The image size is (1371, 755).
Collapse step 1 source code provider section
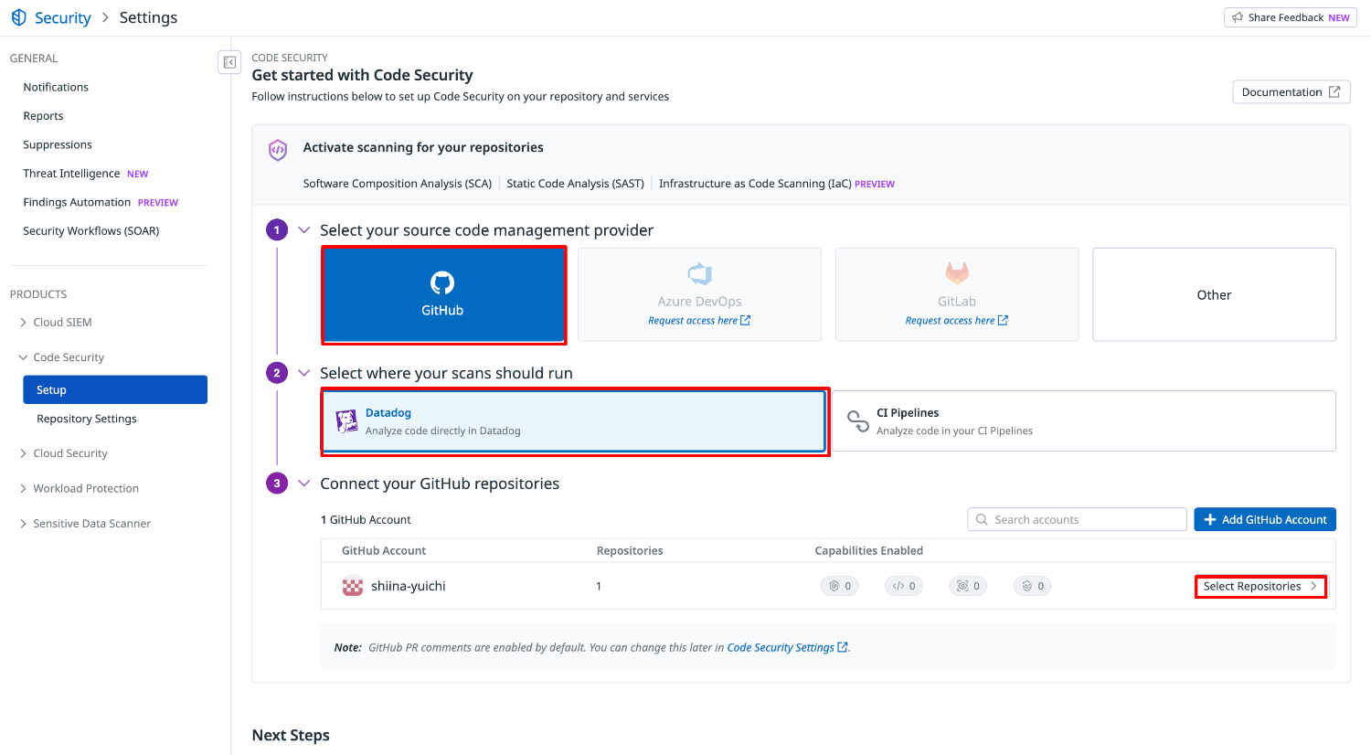(x=304, y=230)
